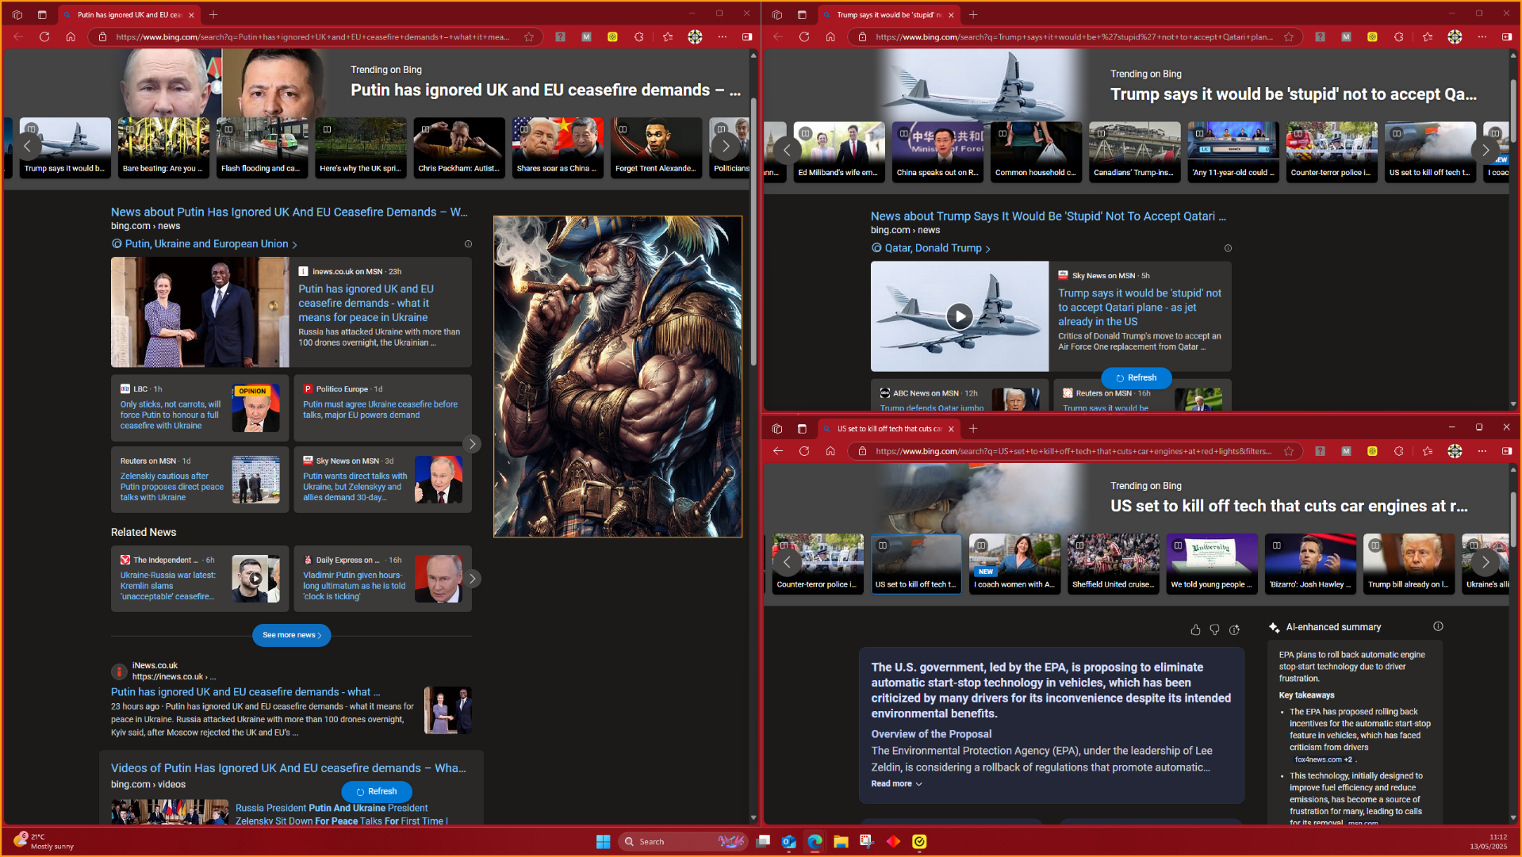Show next trending stories in the Putin window carousel

[725, 147]
